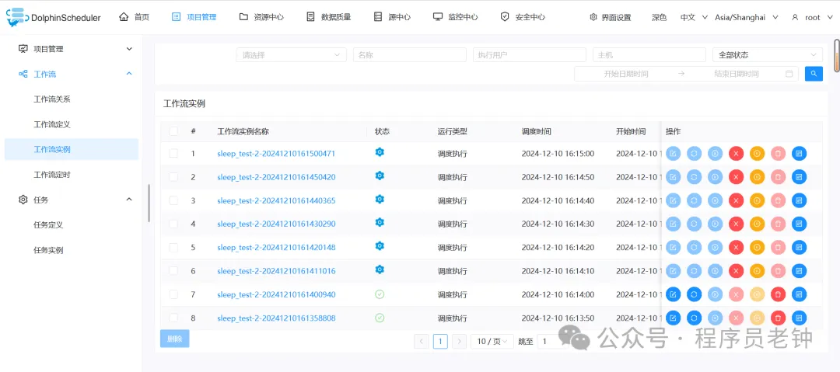Delete workflow instance in row 7

[778, 294]
